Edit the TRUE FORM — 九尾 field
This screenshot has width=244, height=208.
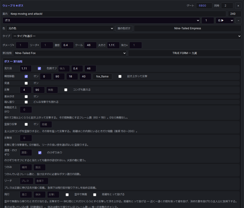coord(185,53)
